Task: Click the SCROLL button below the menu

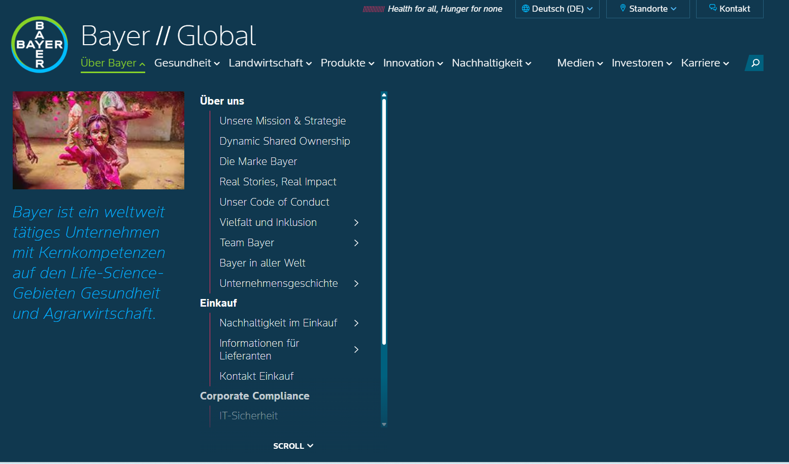Action: pyautogui.click(x=293, y=446)
